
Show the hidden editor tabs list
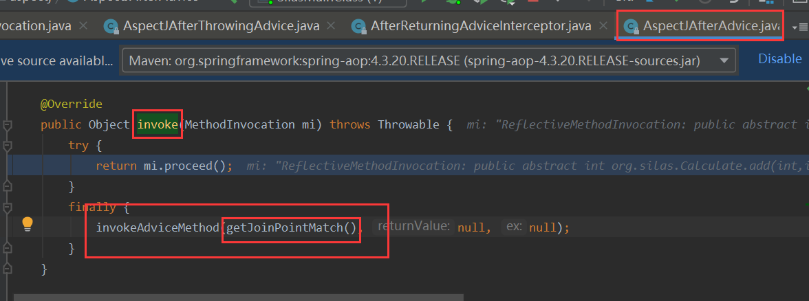pyautogui.click(x=799, y=27)
